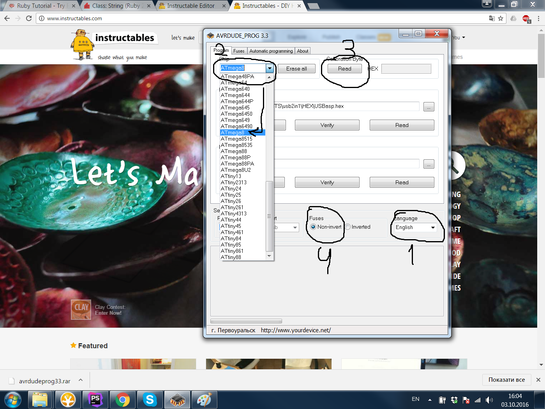Screen dimensions: 545x409
Task: Open the Automatic programming tab
Action: pyautogui.click(x=271, y=51)
